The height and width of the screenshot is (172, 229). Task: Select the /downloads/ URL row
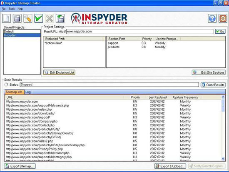pyautogui.click(x=113, y=113)
